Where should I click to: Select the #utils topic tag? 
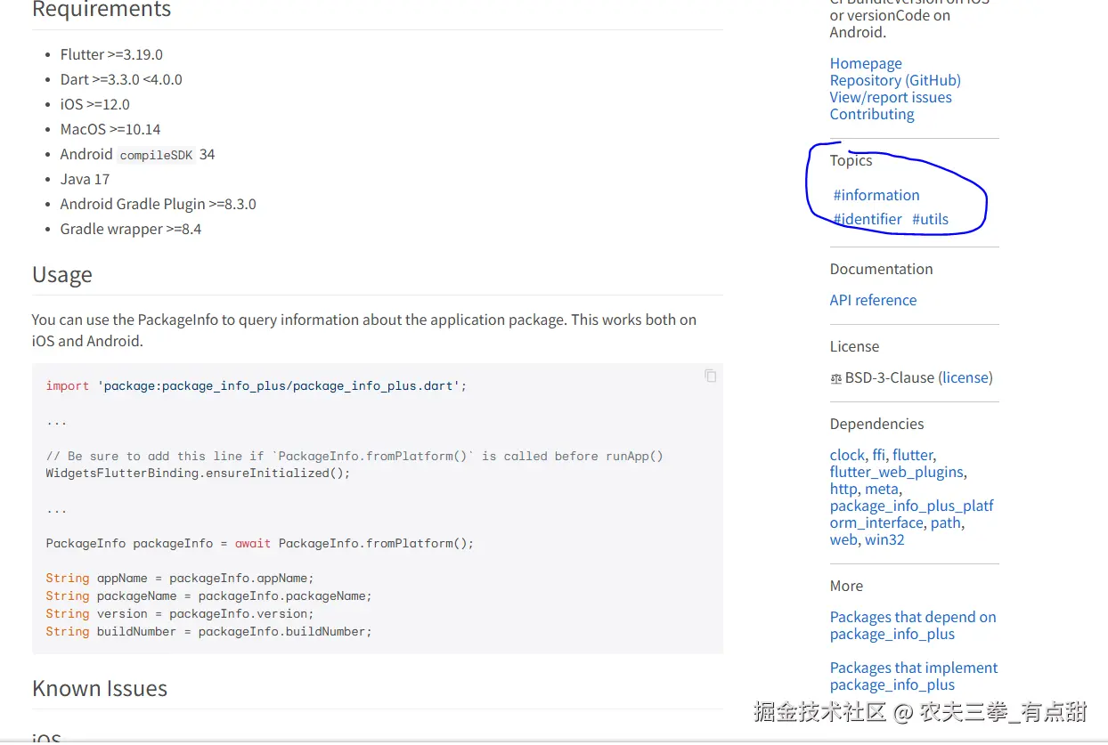pos(930,219)
